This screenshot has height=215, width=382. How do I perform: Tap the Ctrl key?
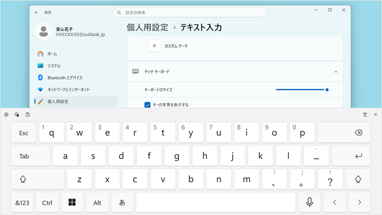pos(47,202)
